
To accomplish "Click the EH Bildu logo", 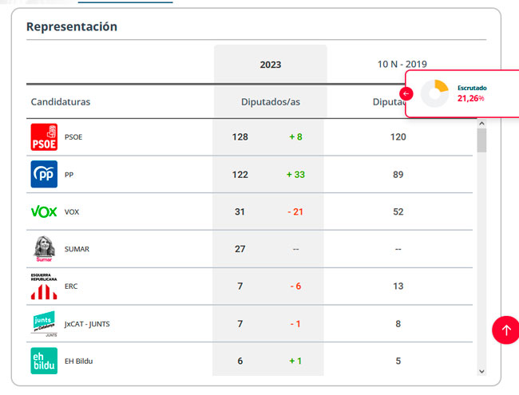I will [44, 361].
